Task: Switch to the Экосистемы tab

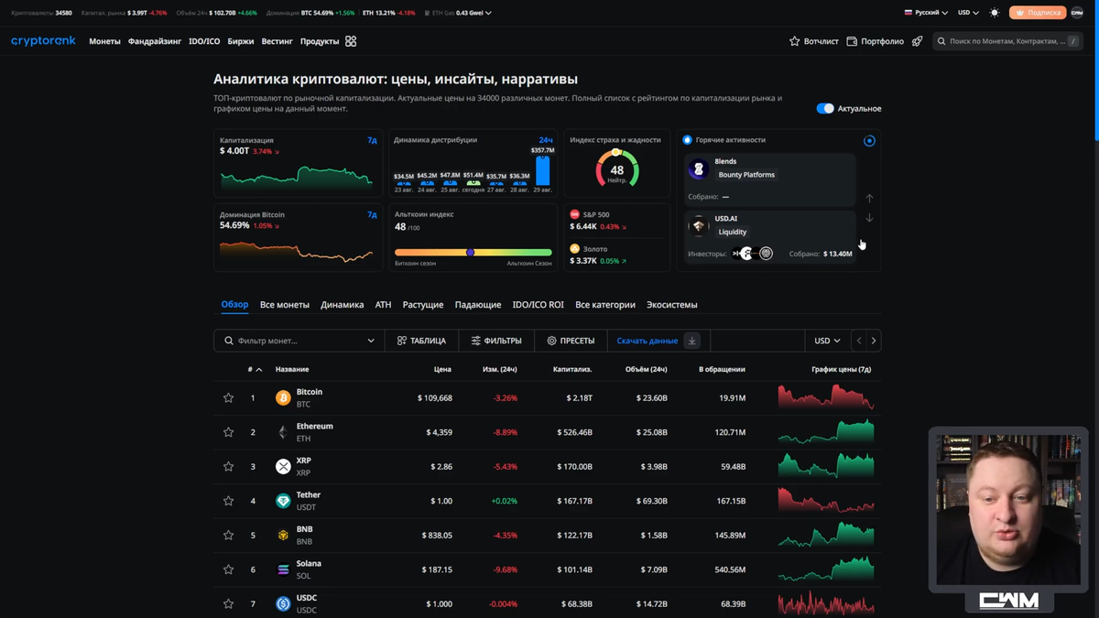Action: 672,305
